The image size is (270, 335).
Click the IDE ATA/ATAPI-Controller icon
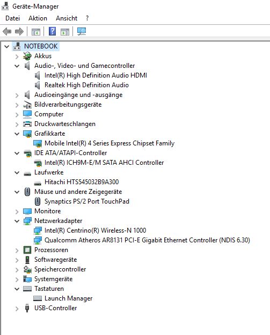[27, 153]
